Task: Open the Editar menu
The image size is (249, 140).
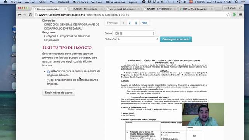Action: (x=42, y=2)
